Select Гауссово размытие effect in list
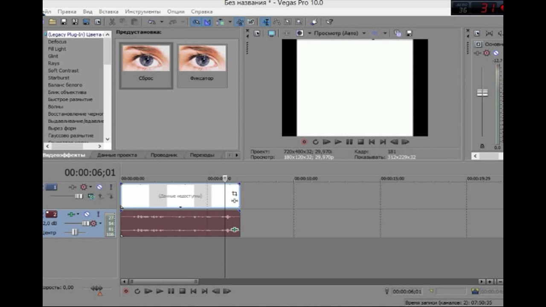This screenshot has height=307, width=546. click(70, 136)
